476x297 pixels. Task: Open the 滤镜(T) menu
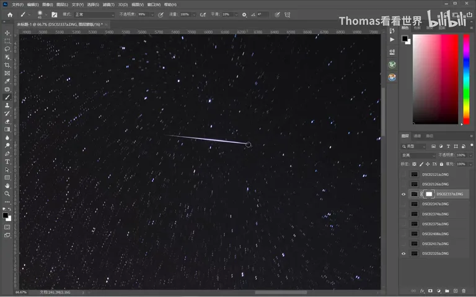108,4
